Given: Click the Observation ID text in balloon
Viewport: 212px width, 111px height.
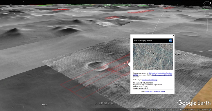Looking at the screenshot, I should tap(143, 83).
